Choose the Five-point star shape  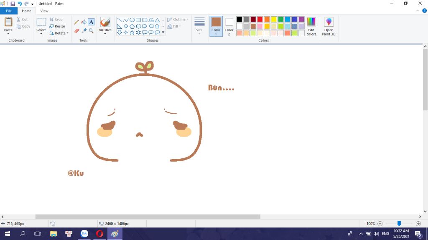tap(132, 32)
